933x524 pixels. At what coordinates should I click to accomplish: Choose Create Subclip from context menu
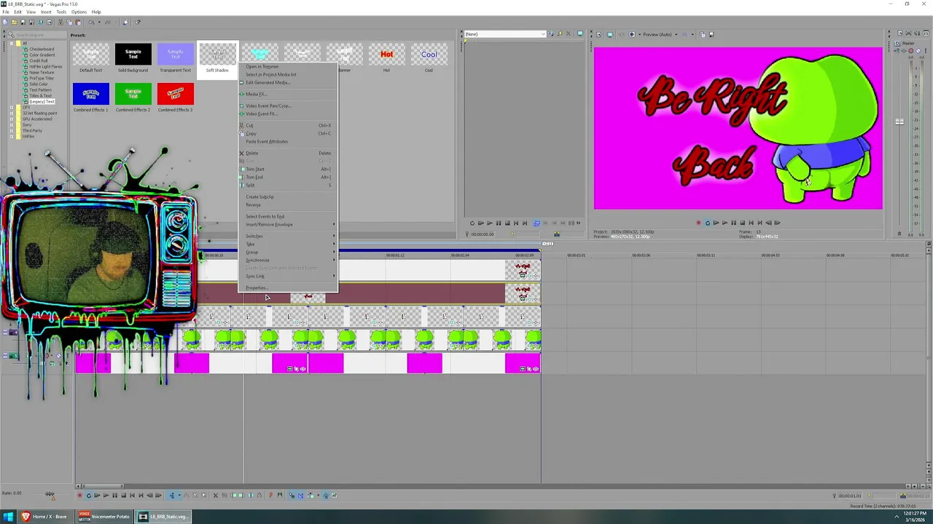[288, 197]
